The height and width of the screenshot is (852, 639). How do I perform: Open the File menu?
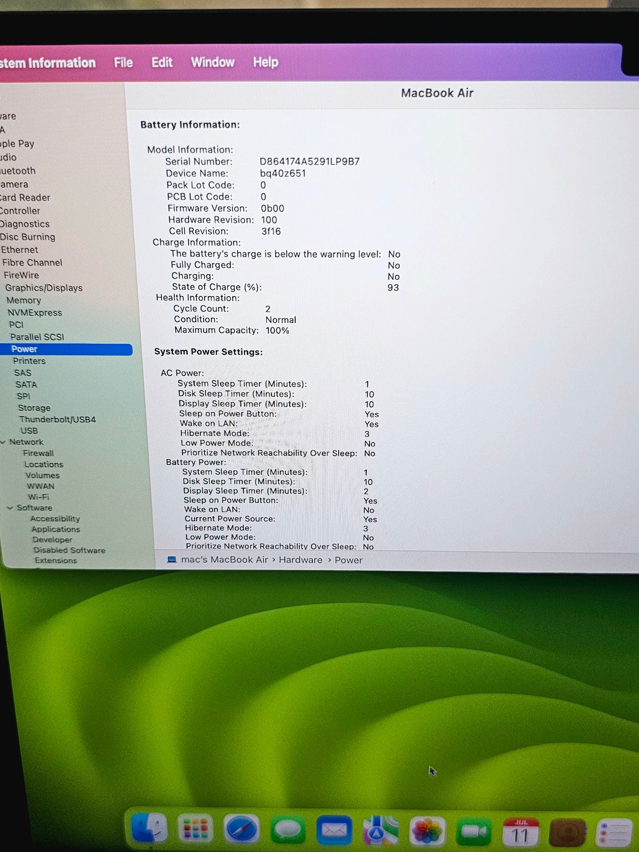click(x=123, y=63)
